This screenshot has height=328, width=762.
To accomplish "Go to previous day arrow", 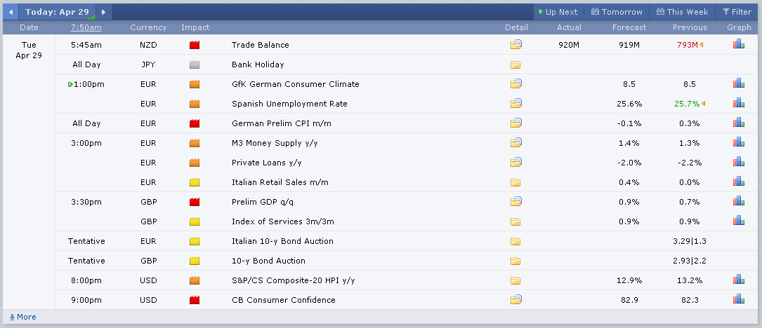I will (x=11, y=12).
